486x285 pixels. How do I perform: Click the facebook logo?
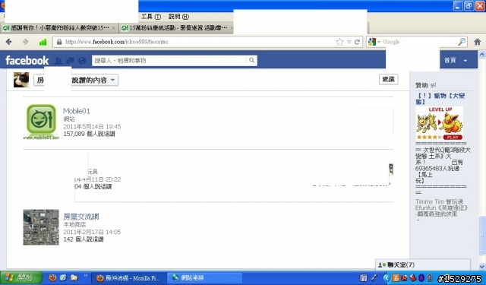(27, 60)
